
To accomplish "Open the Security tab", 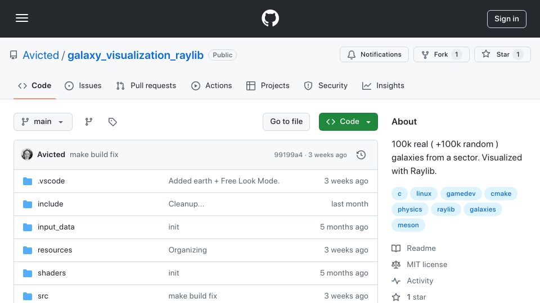I will point(326,85).
